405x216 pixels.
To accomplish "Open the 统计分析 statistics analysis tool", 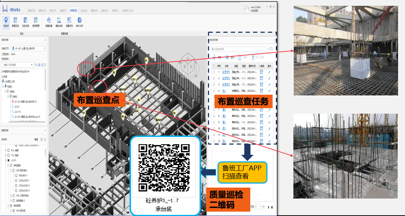I will click(80, 22).
